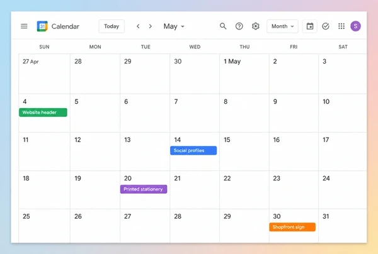Select the date number 17
Screen dimensions: 378x254
coord(326,140)
